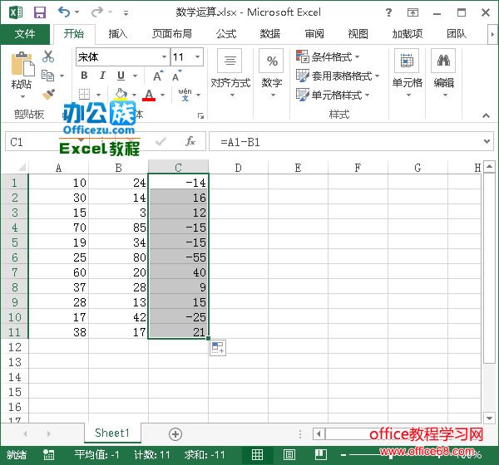
Task: Click cell B6 containing 80
Action: tap(118, 257)
